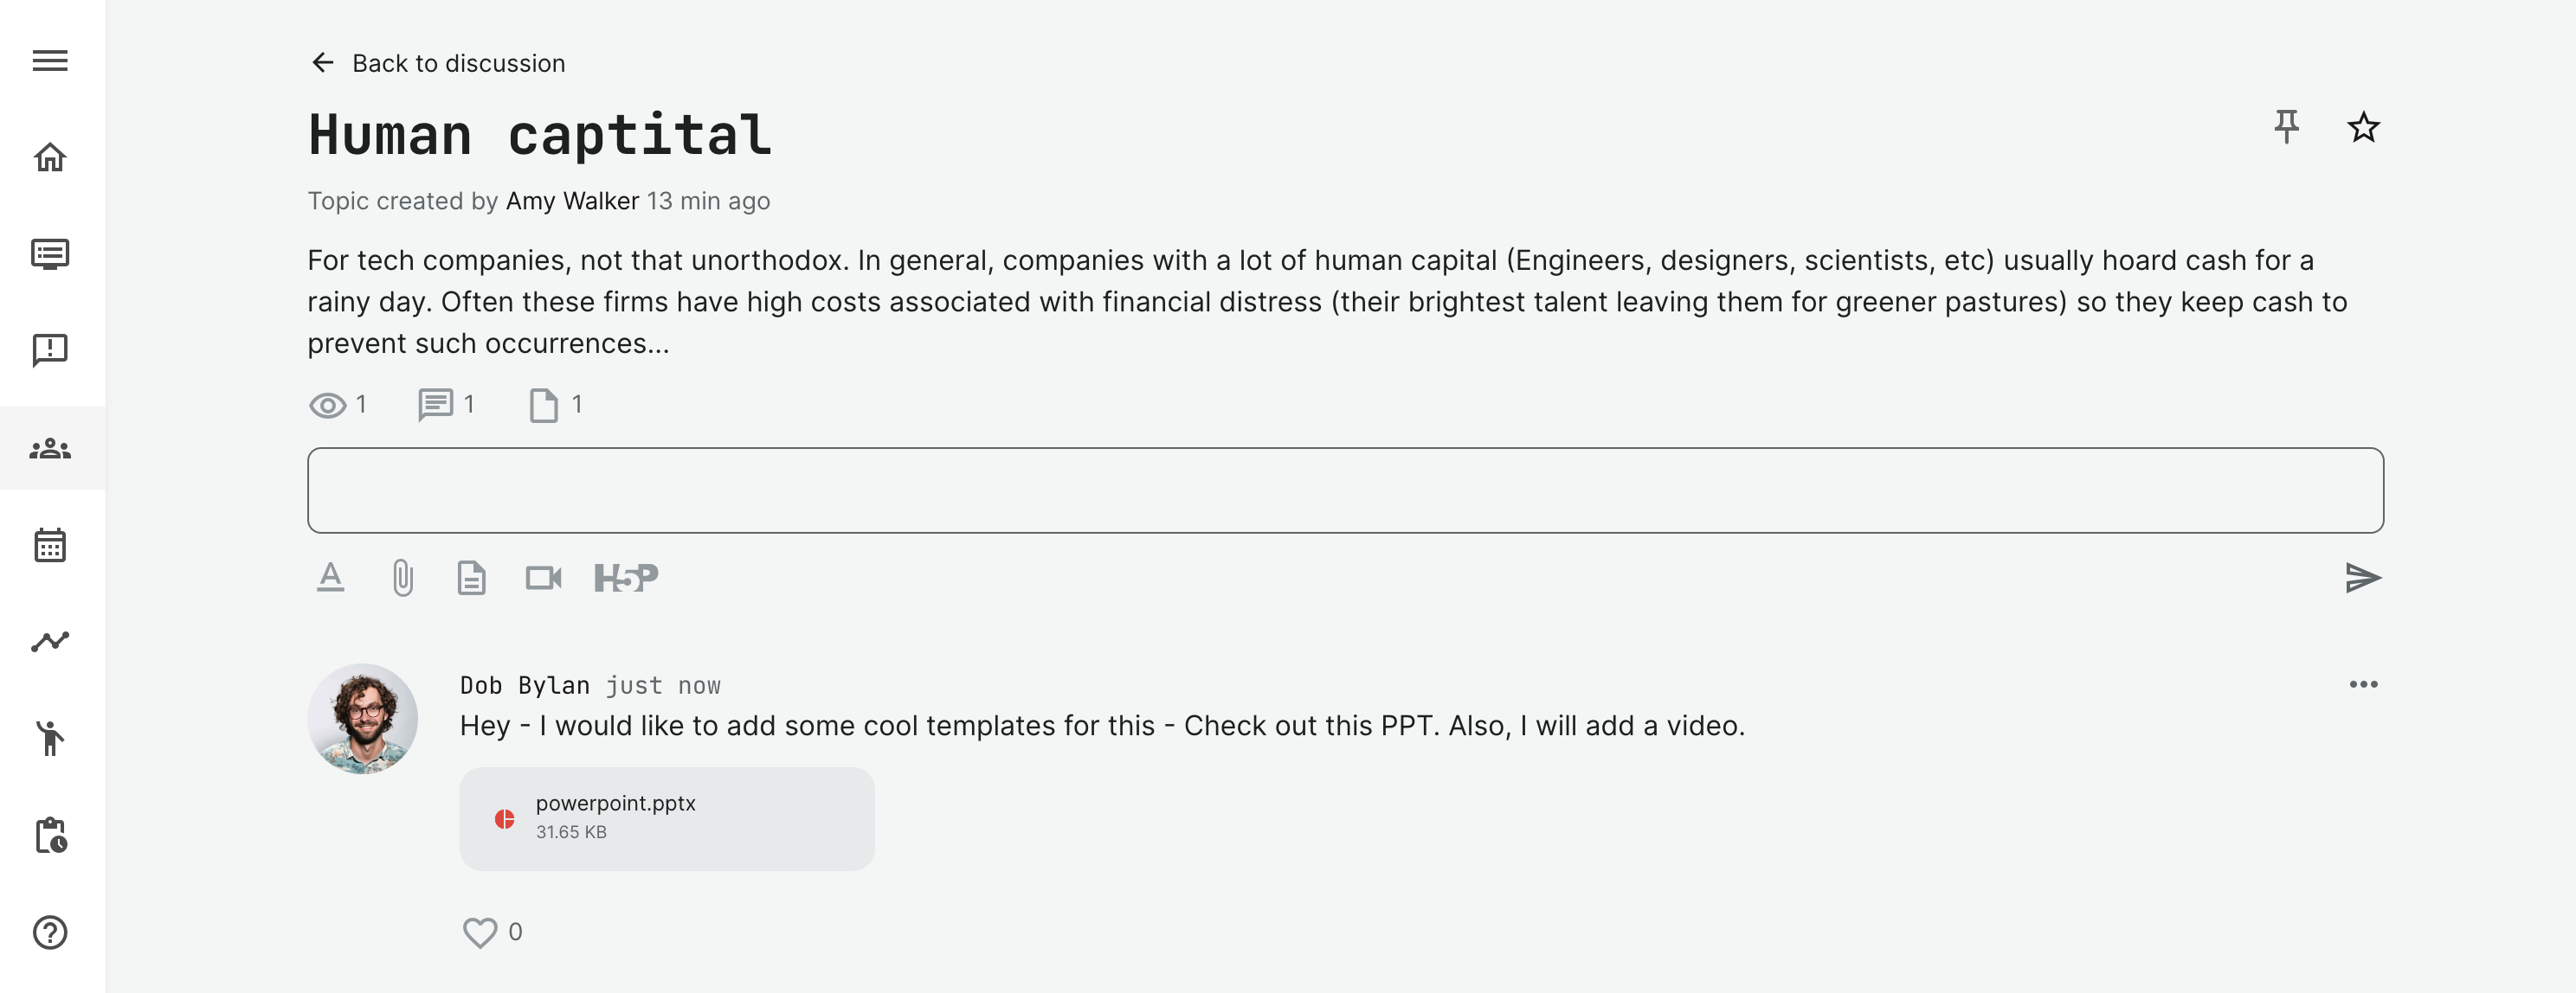This screenshot has height=993, width=2576.
Task: Open the clipboard clock icon in sidebar
Action: pyautogui.click(x=50, y=836)
